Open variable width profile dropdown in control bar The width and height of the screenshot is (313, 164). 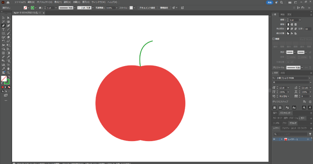tap(75, 8)
